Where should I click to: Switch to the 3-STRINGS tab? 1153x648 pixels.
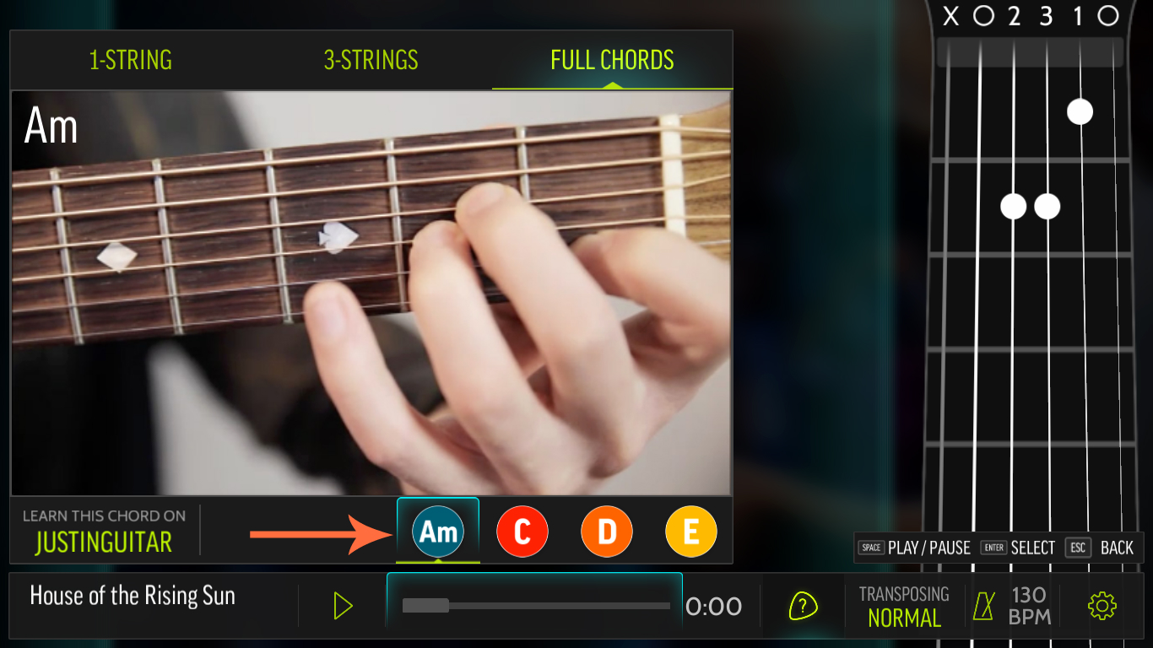click(371, 60)
